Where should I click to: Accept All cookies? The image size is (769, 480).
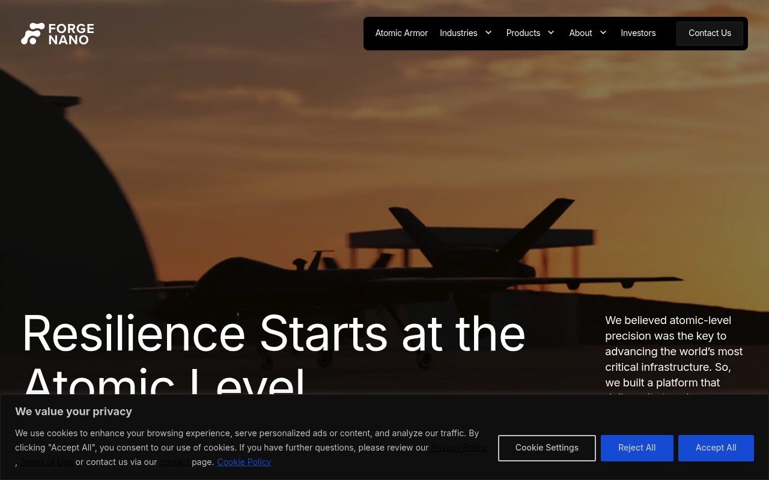coord(716,448)
